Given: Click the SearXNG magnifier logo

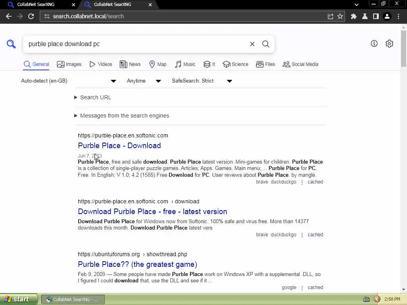Looking at the screenshot, I should (11, 44).
